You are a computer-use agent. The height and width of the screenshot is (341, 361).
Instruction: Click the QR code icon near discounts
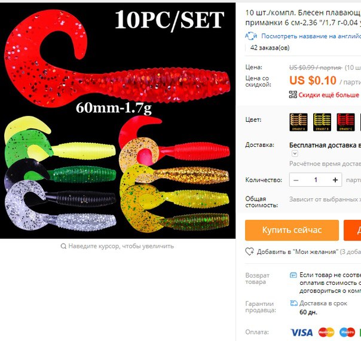293,94
